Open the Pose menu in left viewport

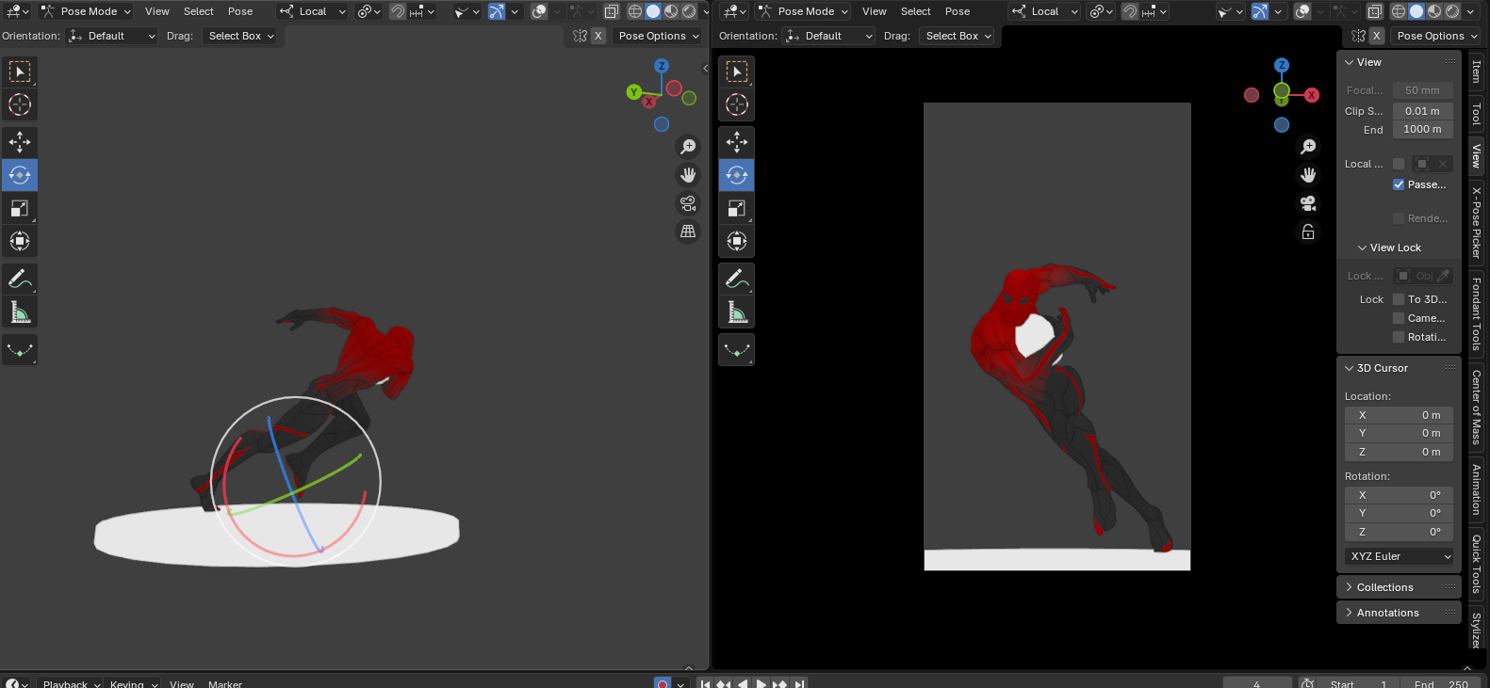240,11
